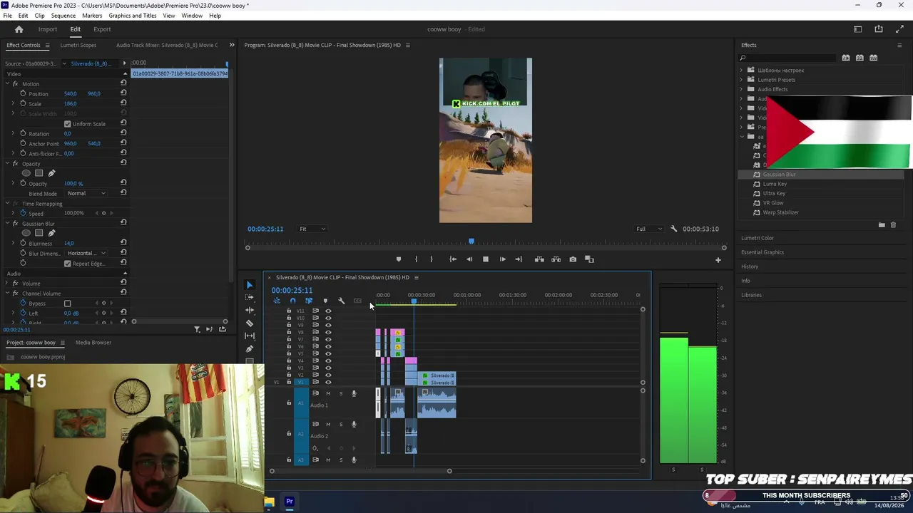Switch to the Lumetri Scopes tab
This screenshot has width=913, height=513.
coord(78,45)
